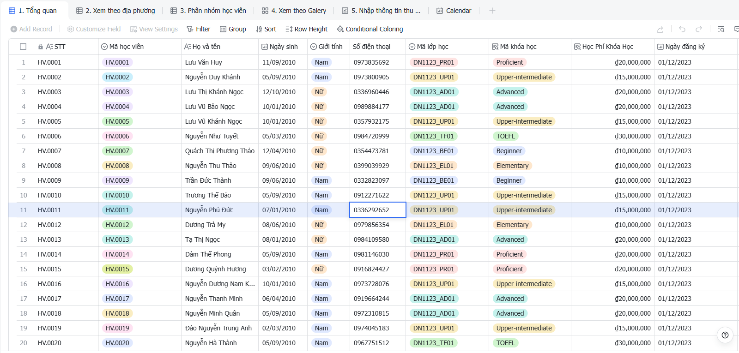Open Conditional Coloring

370,29
